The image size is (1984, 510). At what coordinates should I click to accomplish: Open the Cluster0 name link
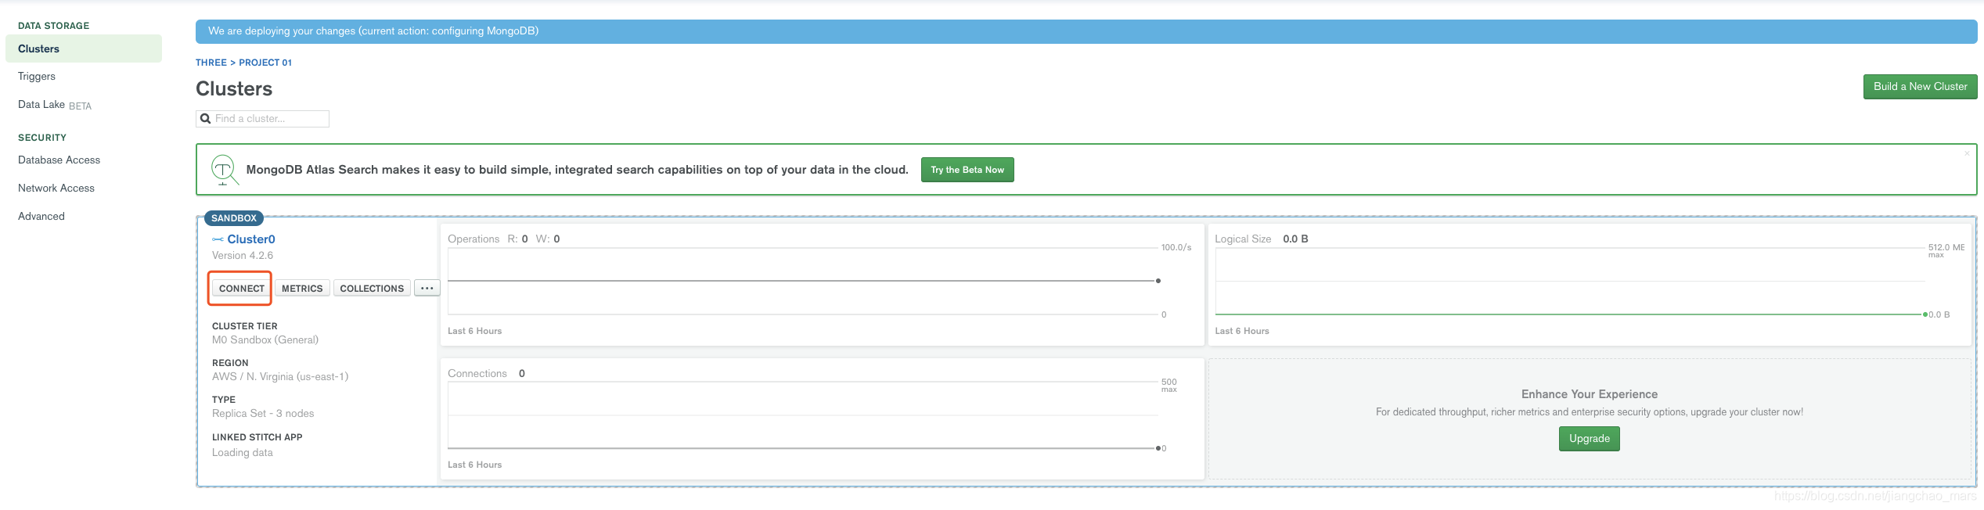pos(251,239)
